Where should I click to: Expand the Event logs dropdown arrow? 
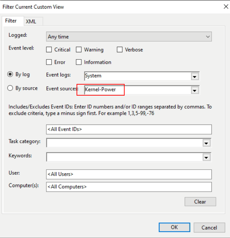point(195,76)
